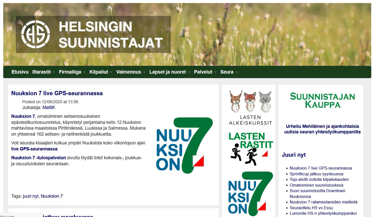Open 'Sprintticup jatkuu syyskuussa' in Juuri nyt
This screenshot has width=375, height=217.
coord(316,174)
